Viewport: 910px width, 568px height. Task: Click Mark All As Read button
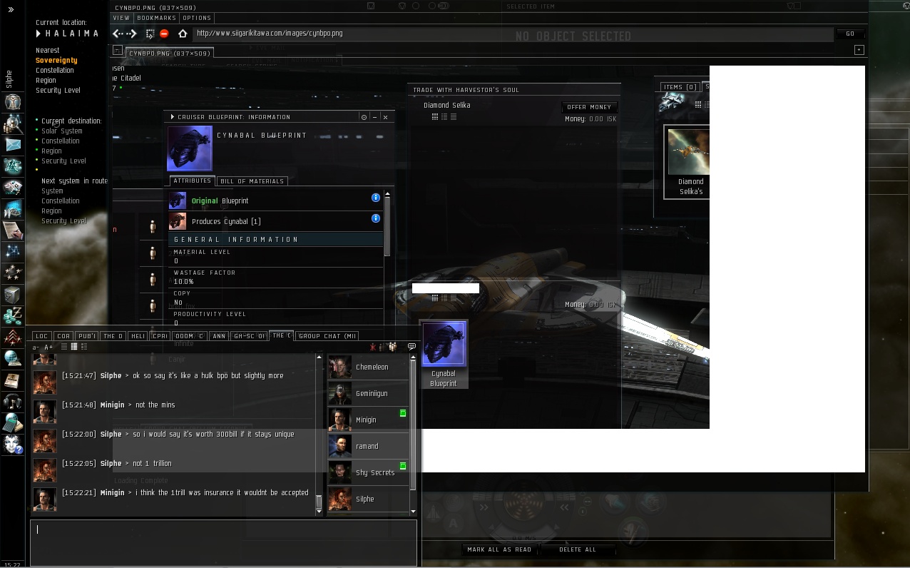pyautogui.click(x=499, y=549)
